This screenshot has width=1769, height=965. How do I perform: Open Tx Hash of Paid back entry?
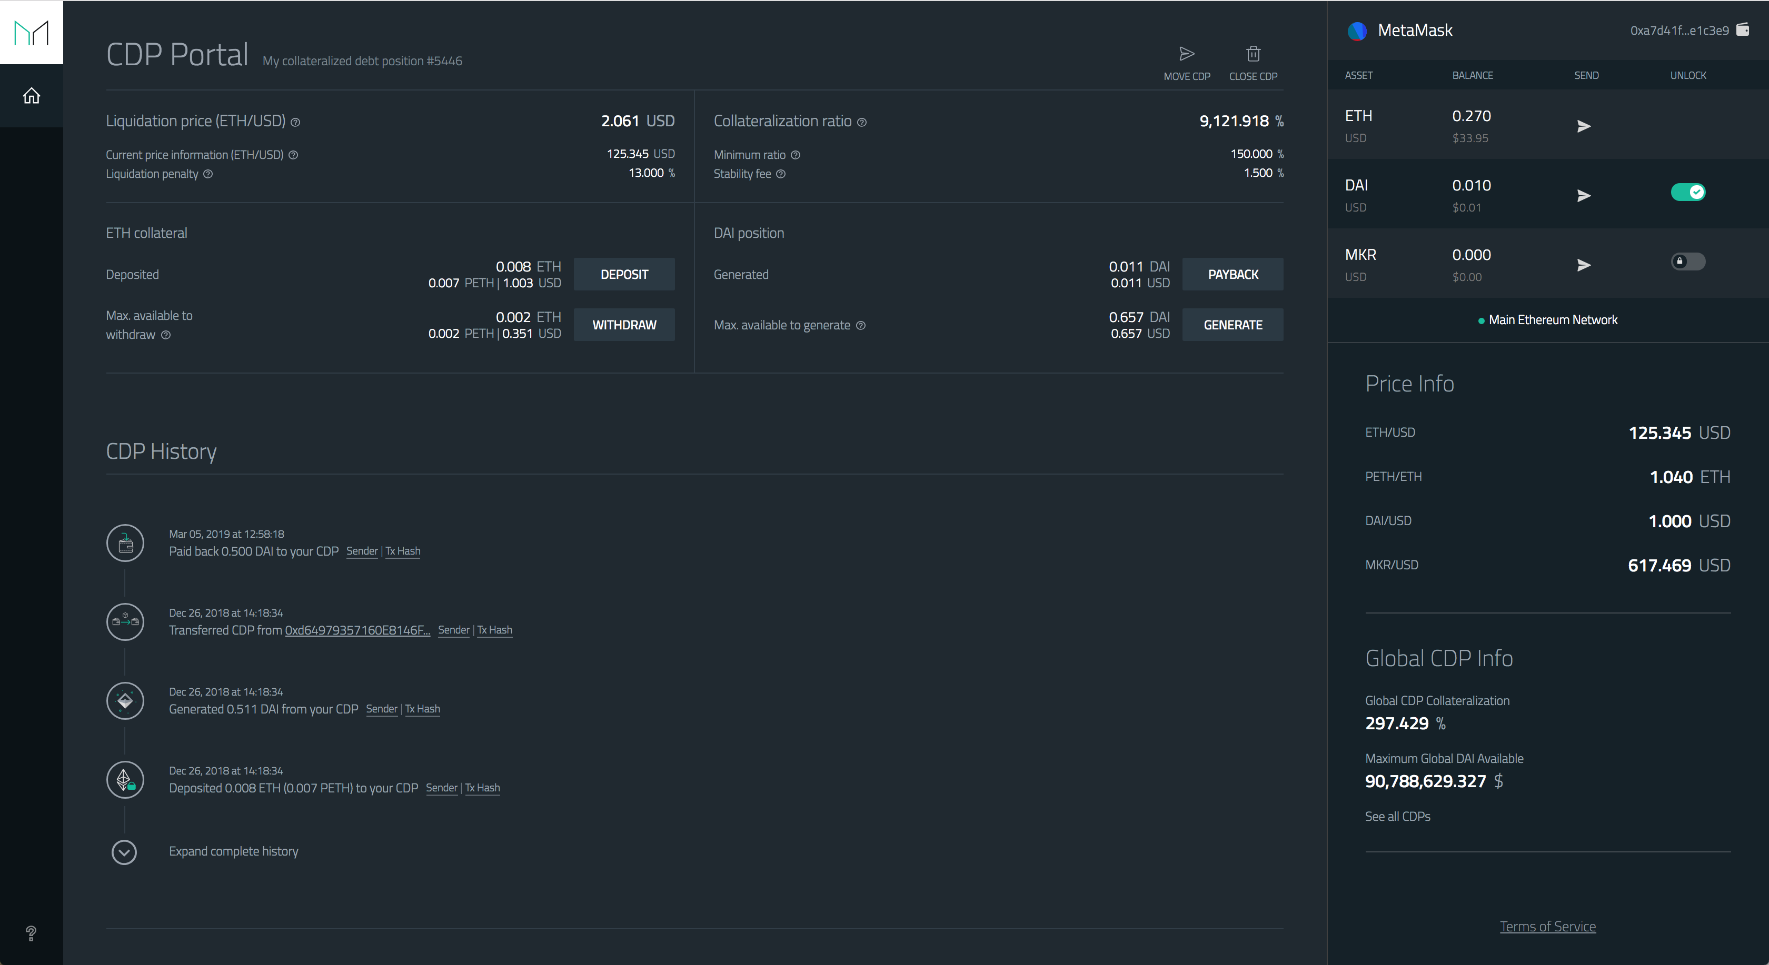pyautogui.click(x=403, y=551)
